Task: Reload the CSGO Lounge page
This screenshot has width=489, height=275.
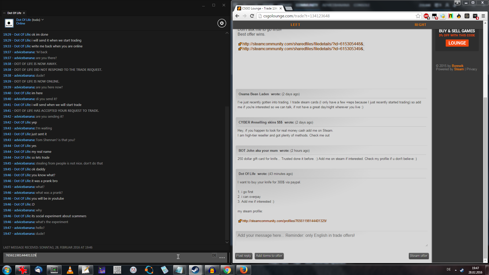Action: pos(252,16)
